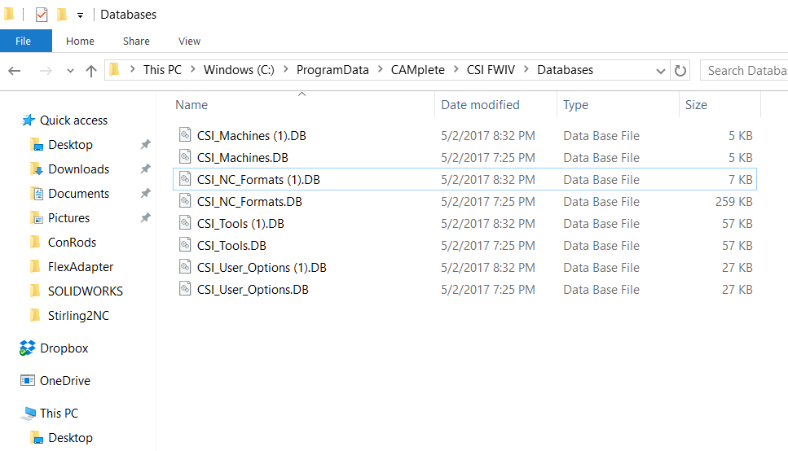Viewport: 788px width, 451px height.
Task: Click CAMplete in the address path
Action: point(417,70)
